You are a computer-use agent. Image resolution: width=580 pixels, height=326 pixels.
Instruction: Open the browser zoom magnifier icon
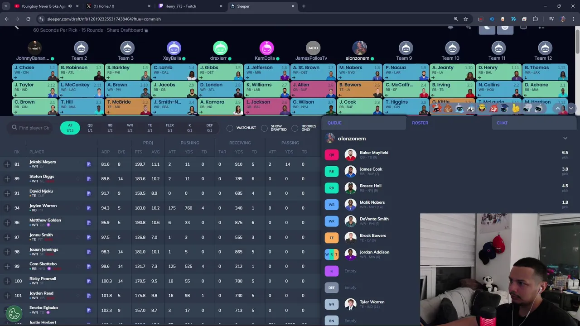[456, 19]
